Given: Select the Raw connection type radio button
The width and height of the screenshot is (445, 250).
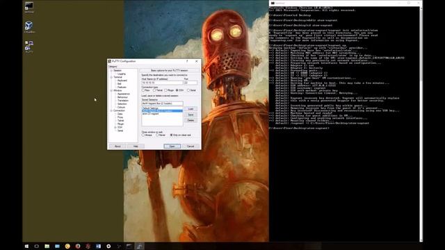Looking at the screenshot, I should tap(143, 90).
